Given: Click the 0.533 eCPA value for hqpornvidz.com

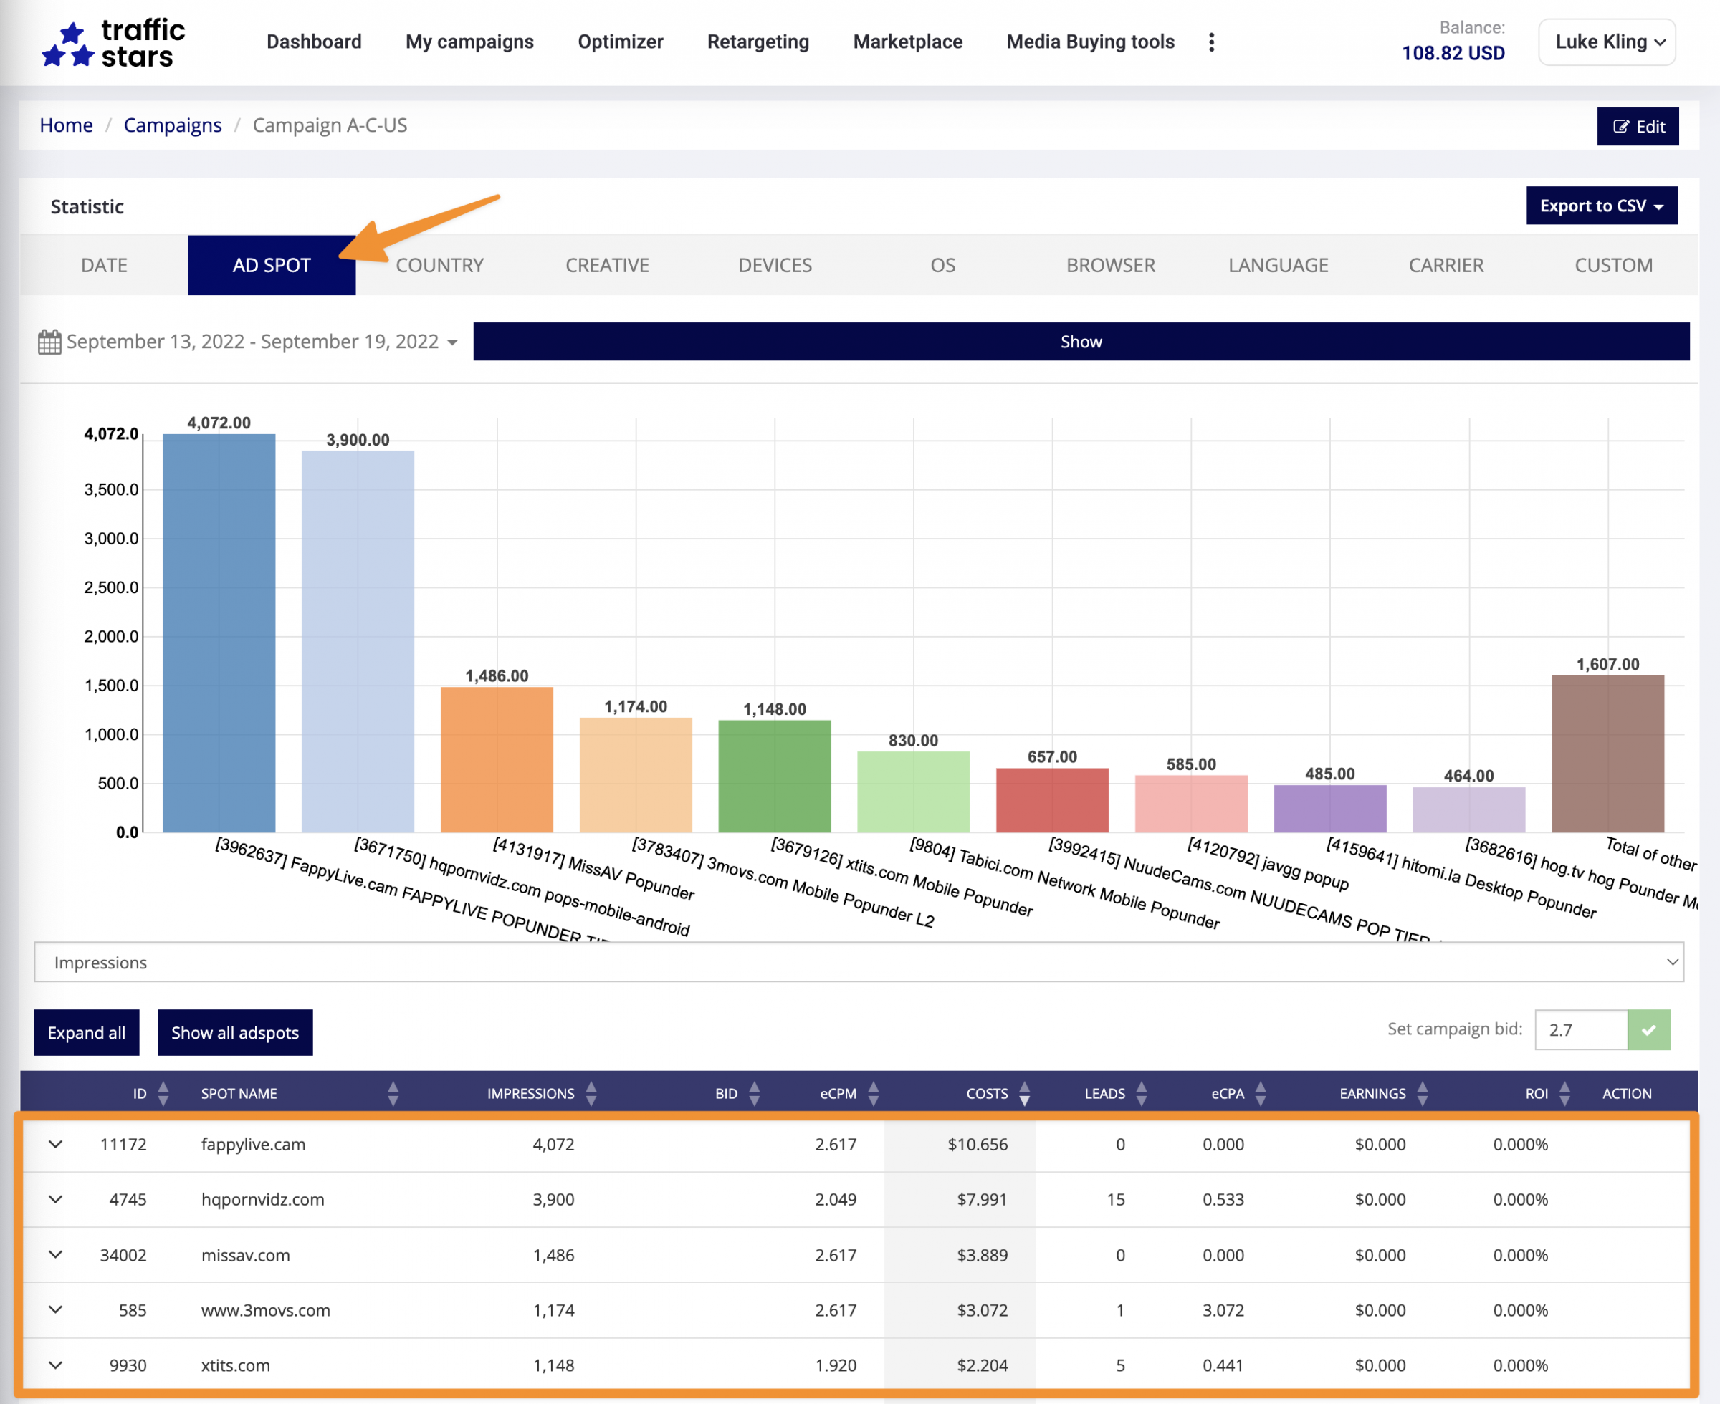Looking at the screenshot, I should coord(1223,1199).
